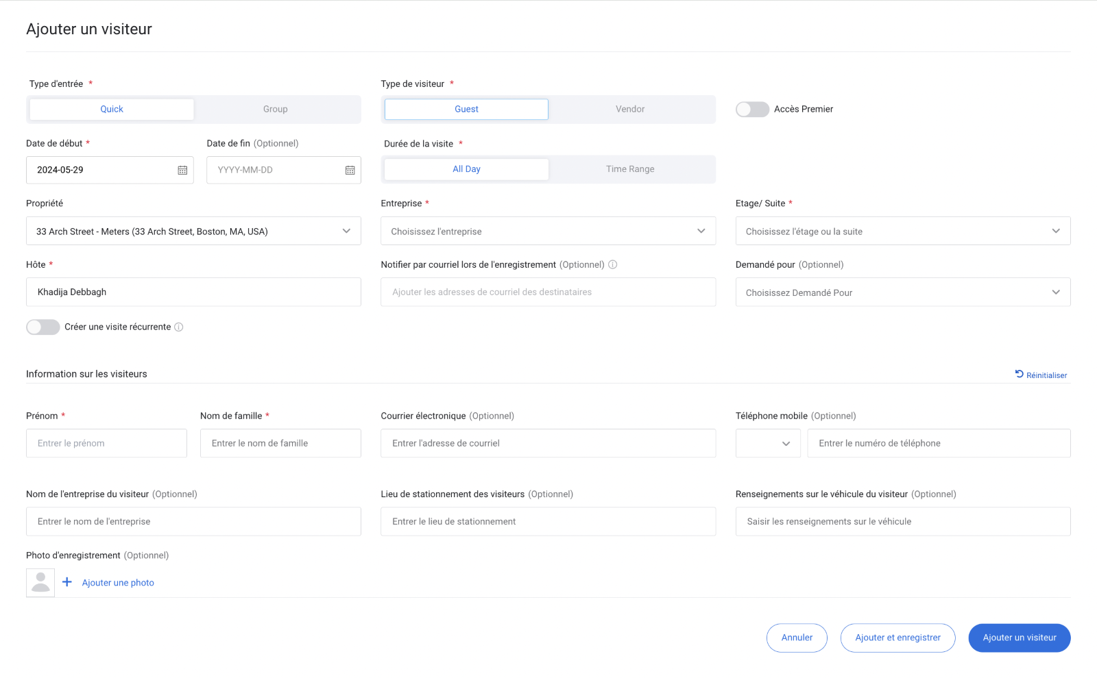Image resolution: width=1097 pixels, height=678 pixels.
Task: Choose Vendor as visitor type
Action: pos(630,110)
